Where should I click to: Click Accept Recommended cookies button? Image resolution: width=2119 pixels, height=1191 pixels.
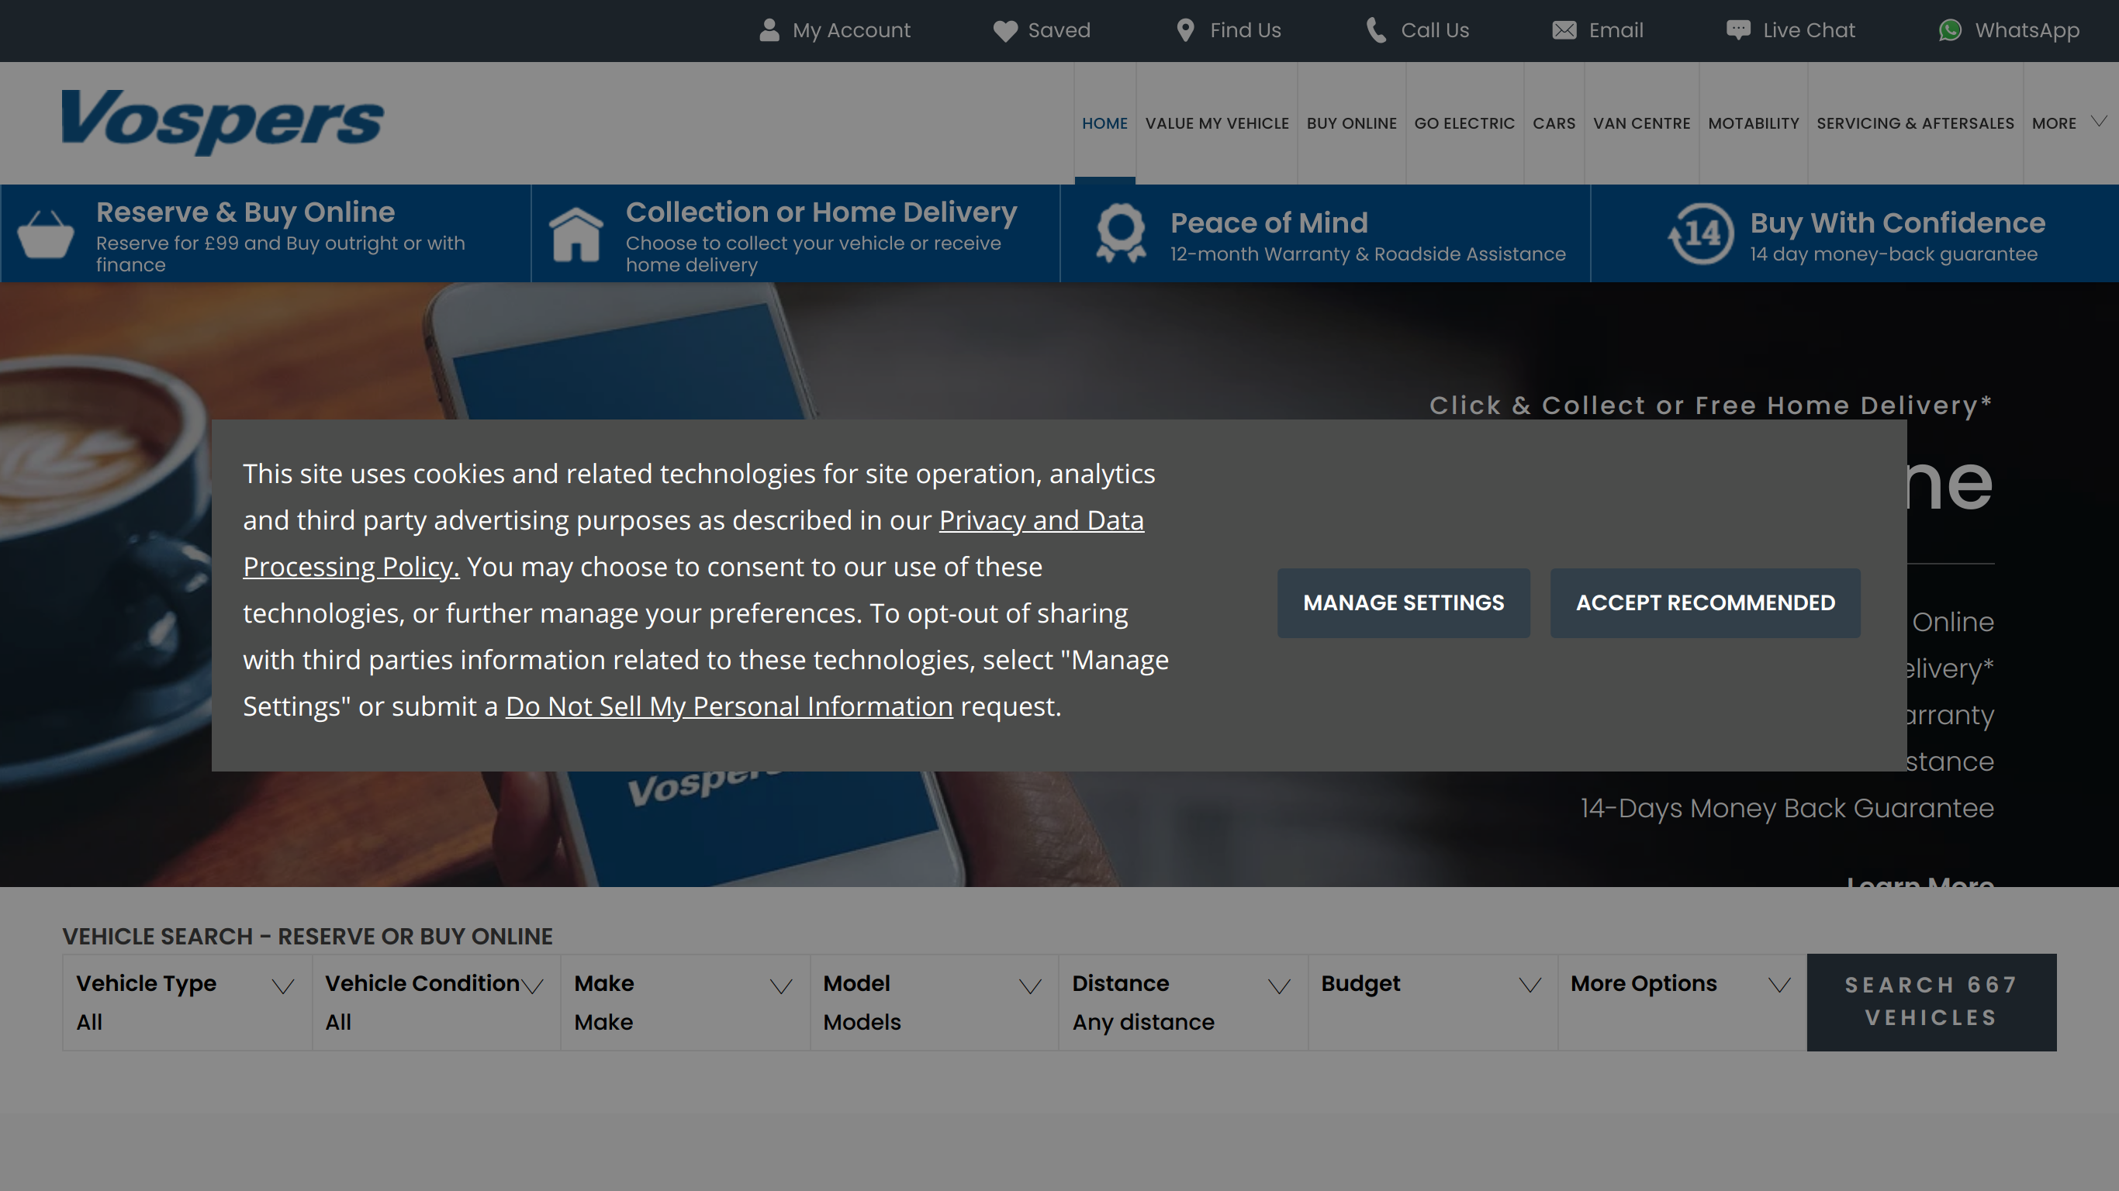pos(1706,603)
